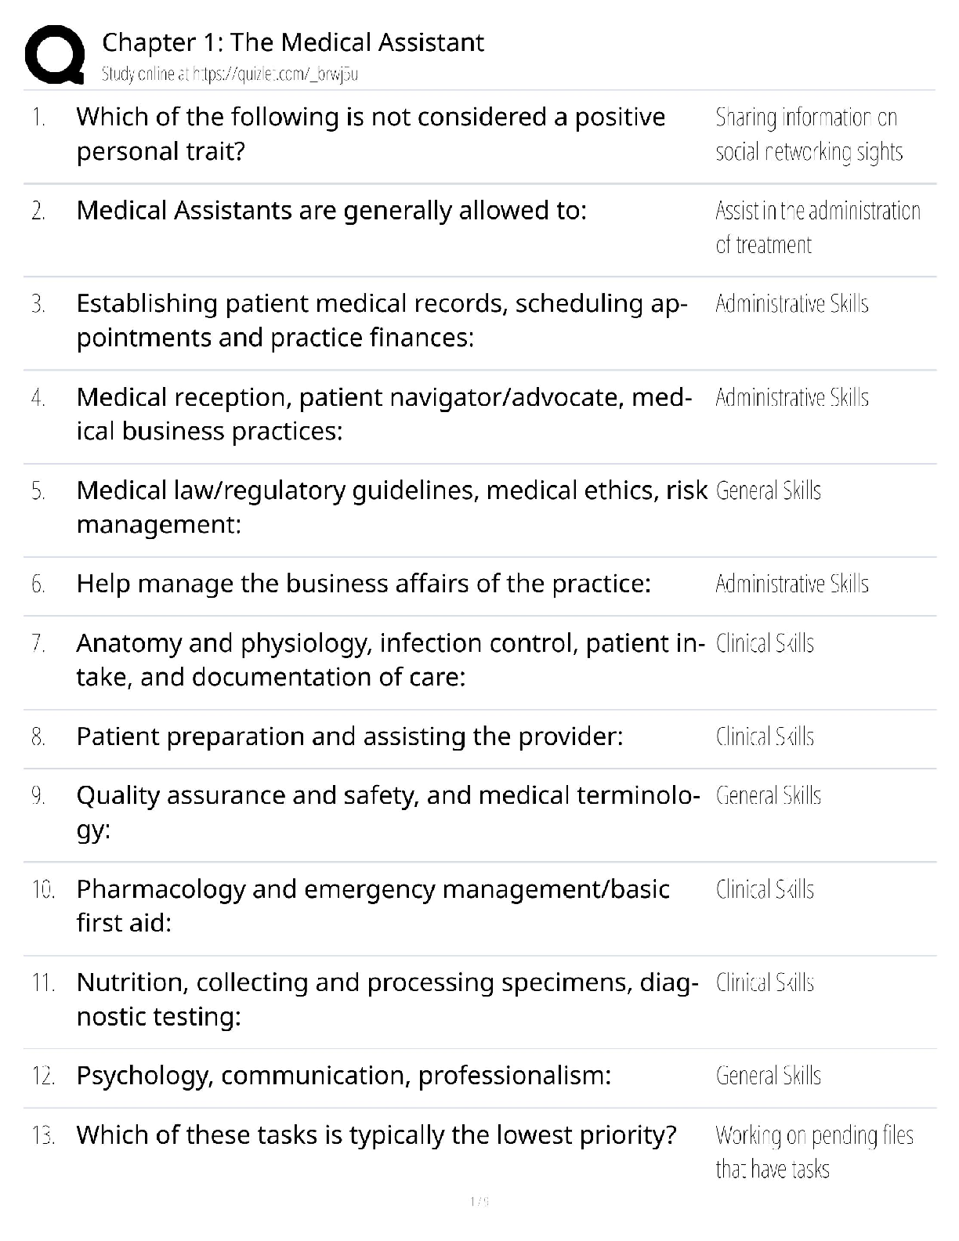The width and height of the screenshot is (959, 1241).
Task: Select question 3 on establishing patient medical records
Action: click(x=382, y=320)
